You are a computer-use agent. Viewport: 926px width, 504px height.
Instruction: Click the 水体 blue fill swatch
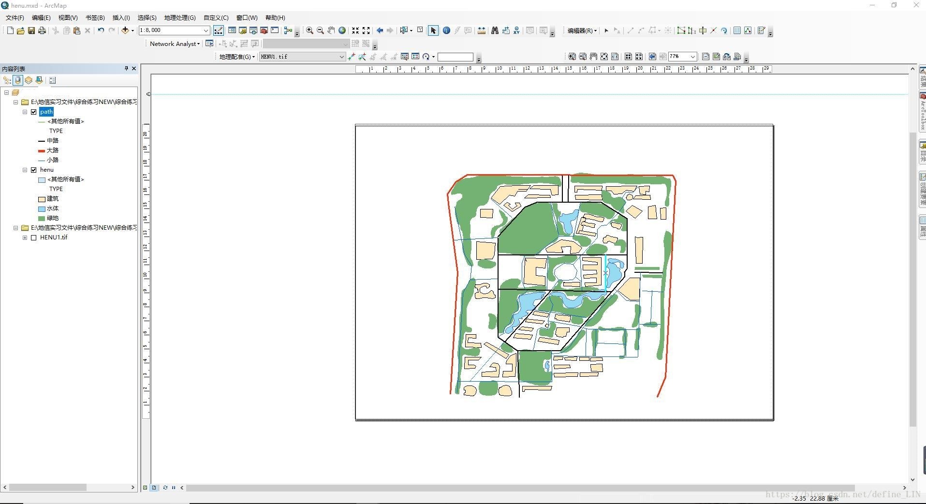42,208
